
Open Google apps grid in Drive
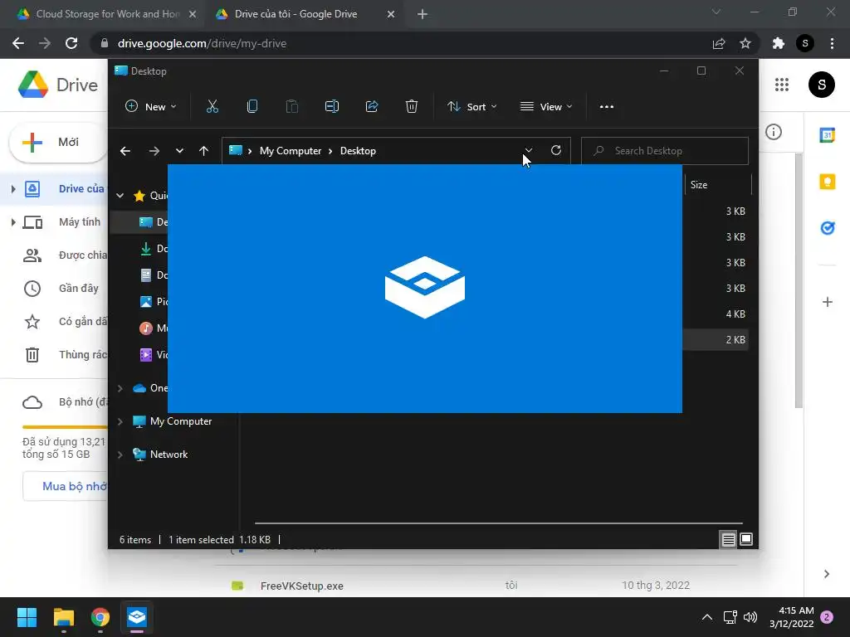click(782, 85)
